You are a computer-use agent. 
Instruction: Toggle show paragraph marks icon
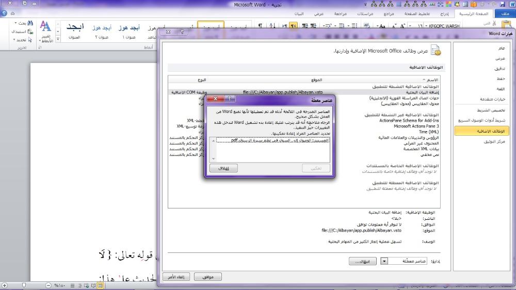click(260, 26)
